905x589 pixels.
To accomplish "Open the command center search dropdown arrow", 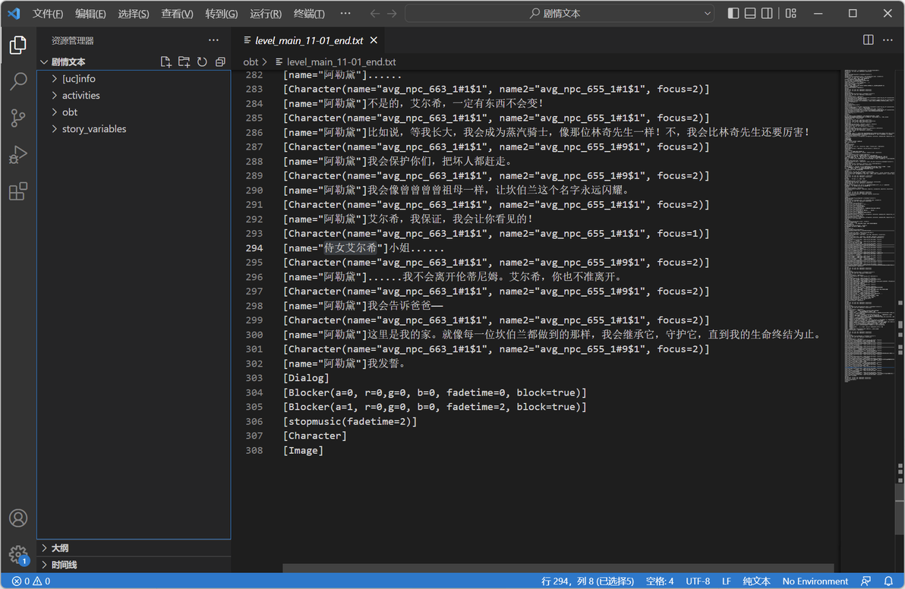I will tap(707, 13).
